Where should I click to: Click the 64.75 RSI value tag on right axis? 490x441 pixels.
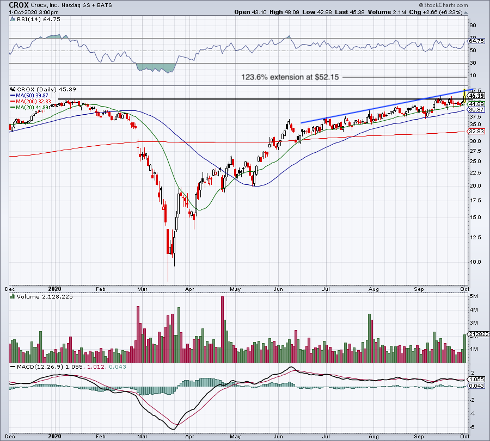(x=476, y=41)
